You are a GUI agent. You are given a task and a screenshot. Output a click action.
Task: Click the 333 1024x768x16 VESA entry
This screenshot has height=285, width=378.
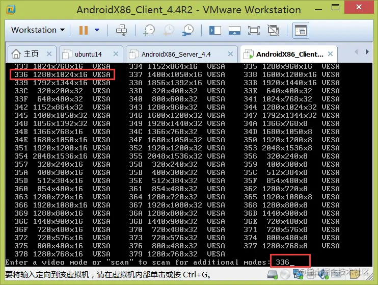tap(62, 66)
